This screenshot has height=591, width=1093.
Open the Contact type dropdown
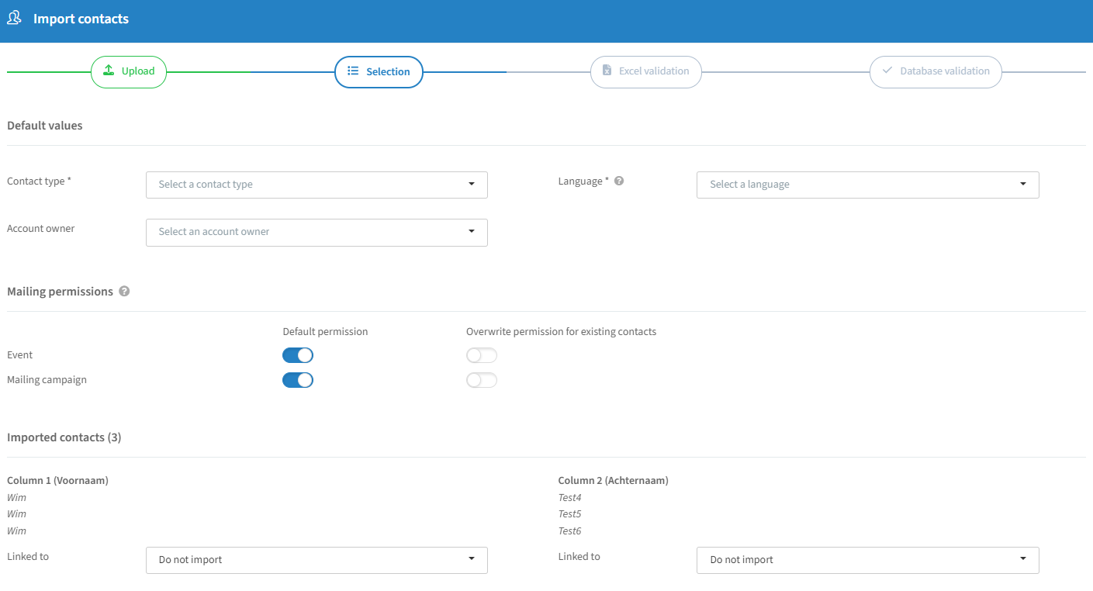pyautogui.click(x=316, y=185)
